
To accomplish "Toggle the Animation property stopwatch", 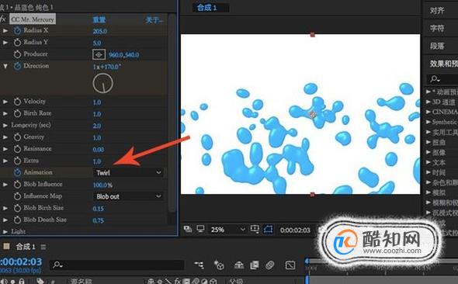I will (x=17, y=172).
